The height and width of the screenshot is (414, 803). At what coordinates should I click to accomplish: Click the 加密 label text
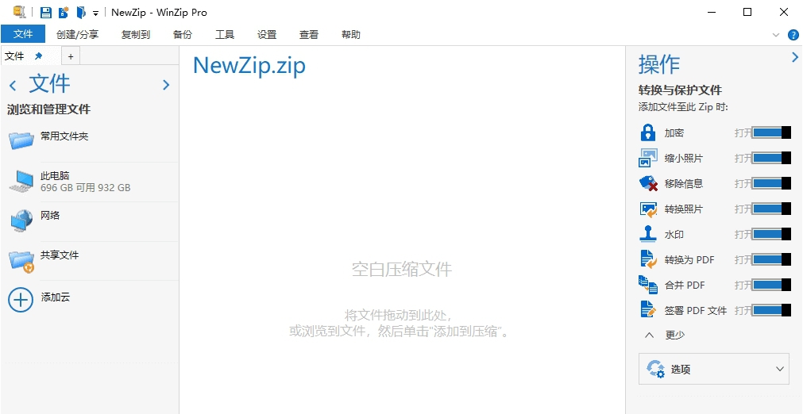click(x=674, y=133)
